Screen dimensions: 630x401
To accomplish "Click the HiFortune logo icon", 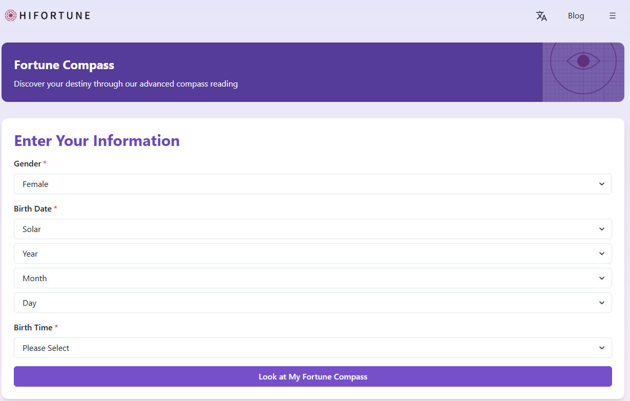I will [10, 15].
